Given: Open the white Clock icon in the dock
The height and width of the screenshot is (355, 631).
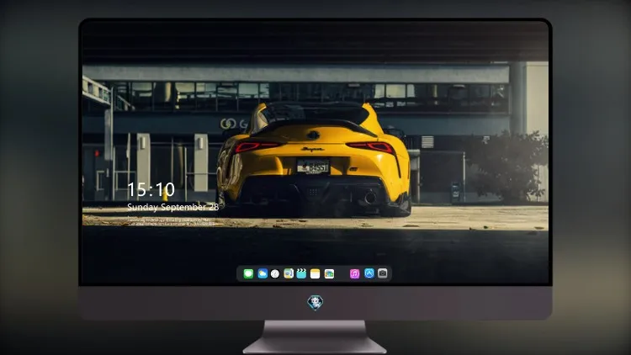Looking at the screenshot, I should click(275, 273).
